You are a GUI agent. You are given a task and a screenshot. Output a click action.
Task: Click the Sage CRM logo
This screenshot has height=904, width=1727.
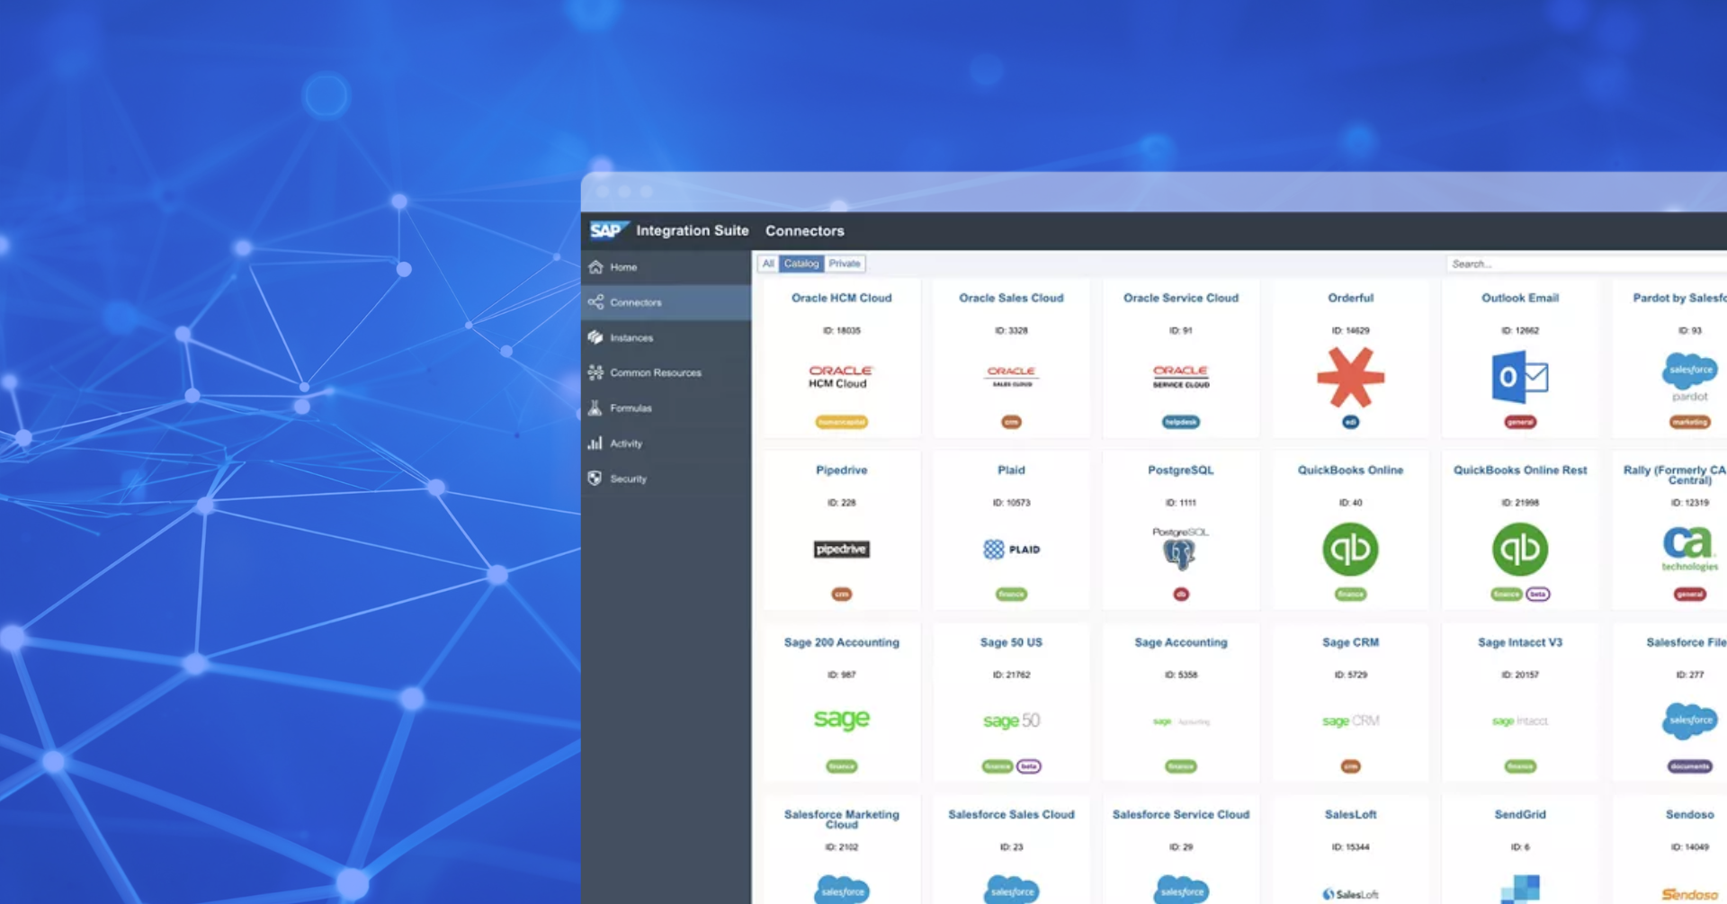pos(1350,721)
